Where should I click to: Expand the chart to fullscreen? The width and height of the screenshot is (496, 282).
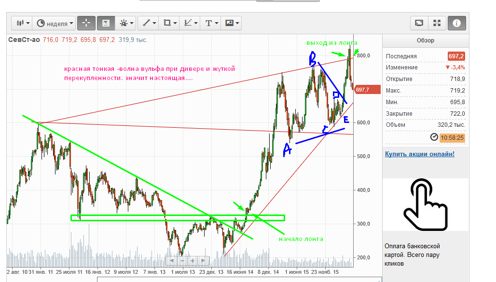click(437, 23)
